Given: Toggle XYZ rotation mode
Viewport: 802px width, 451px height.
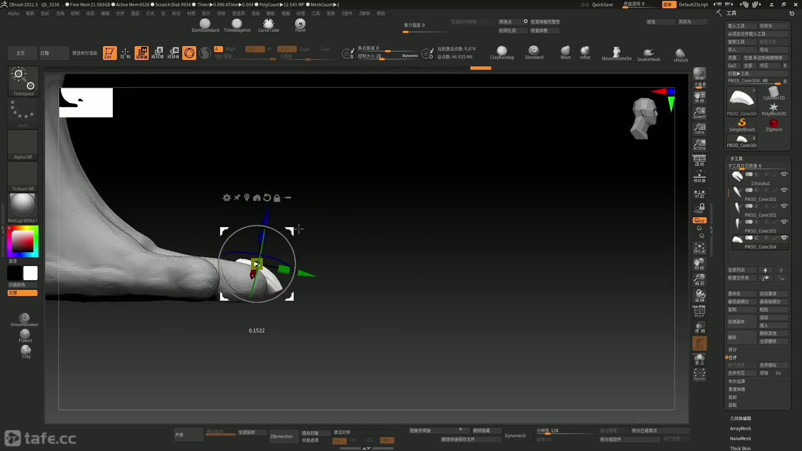Looking at the screenshot, I should 699,220.
